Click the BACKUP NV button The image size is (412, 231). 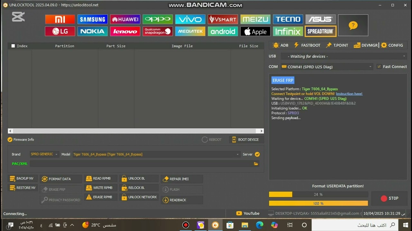pos(22,178)
